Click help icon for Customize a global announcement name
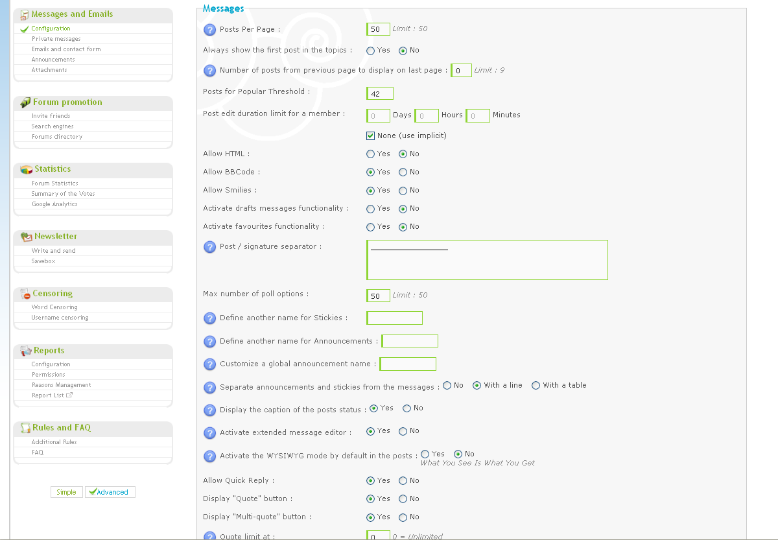778x540 pixels. (x=209, y=364)
